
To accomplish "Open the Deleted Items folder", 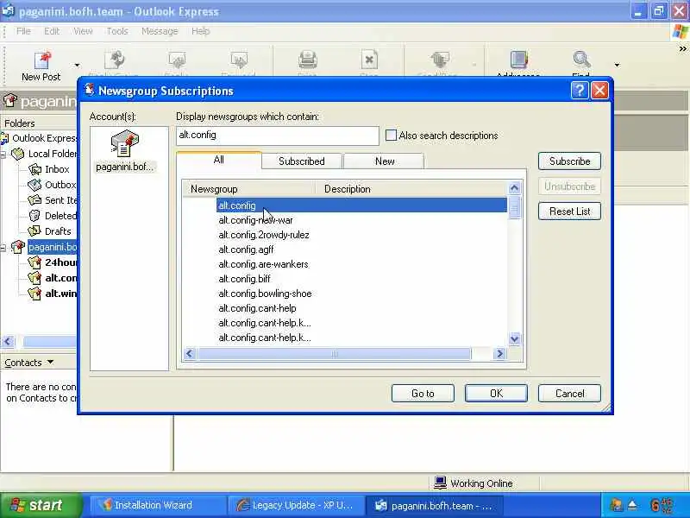I will coord(60,216).
